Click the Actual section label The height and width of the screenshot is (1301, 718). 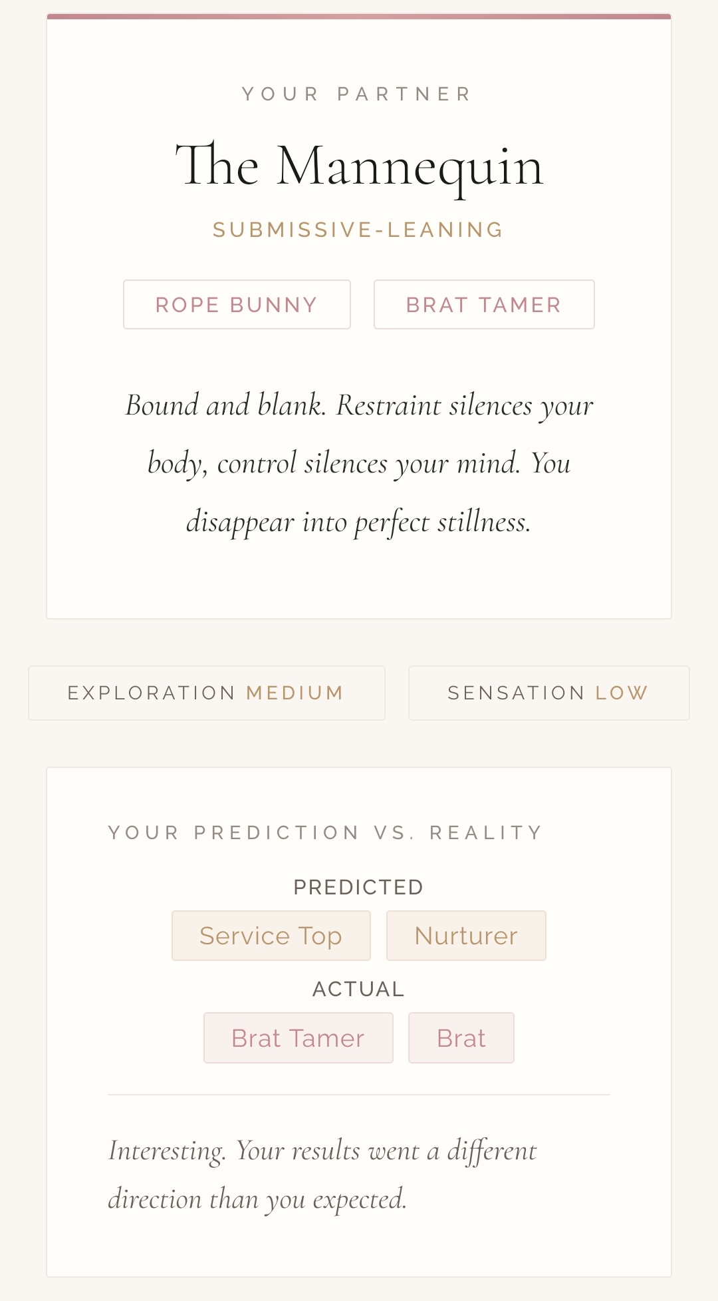tap(358, 989)
